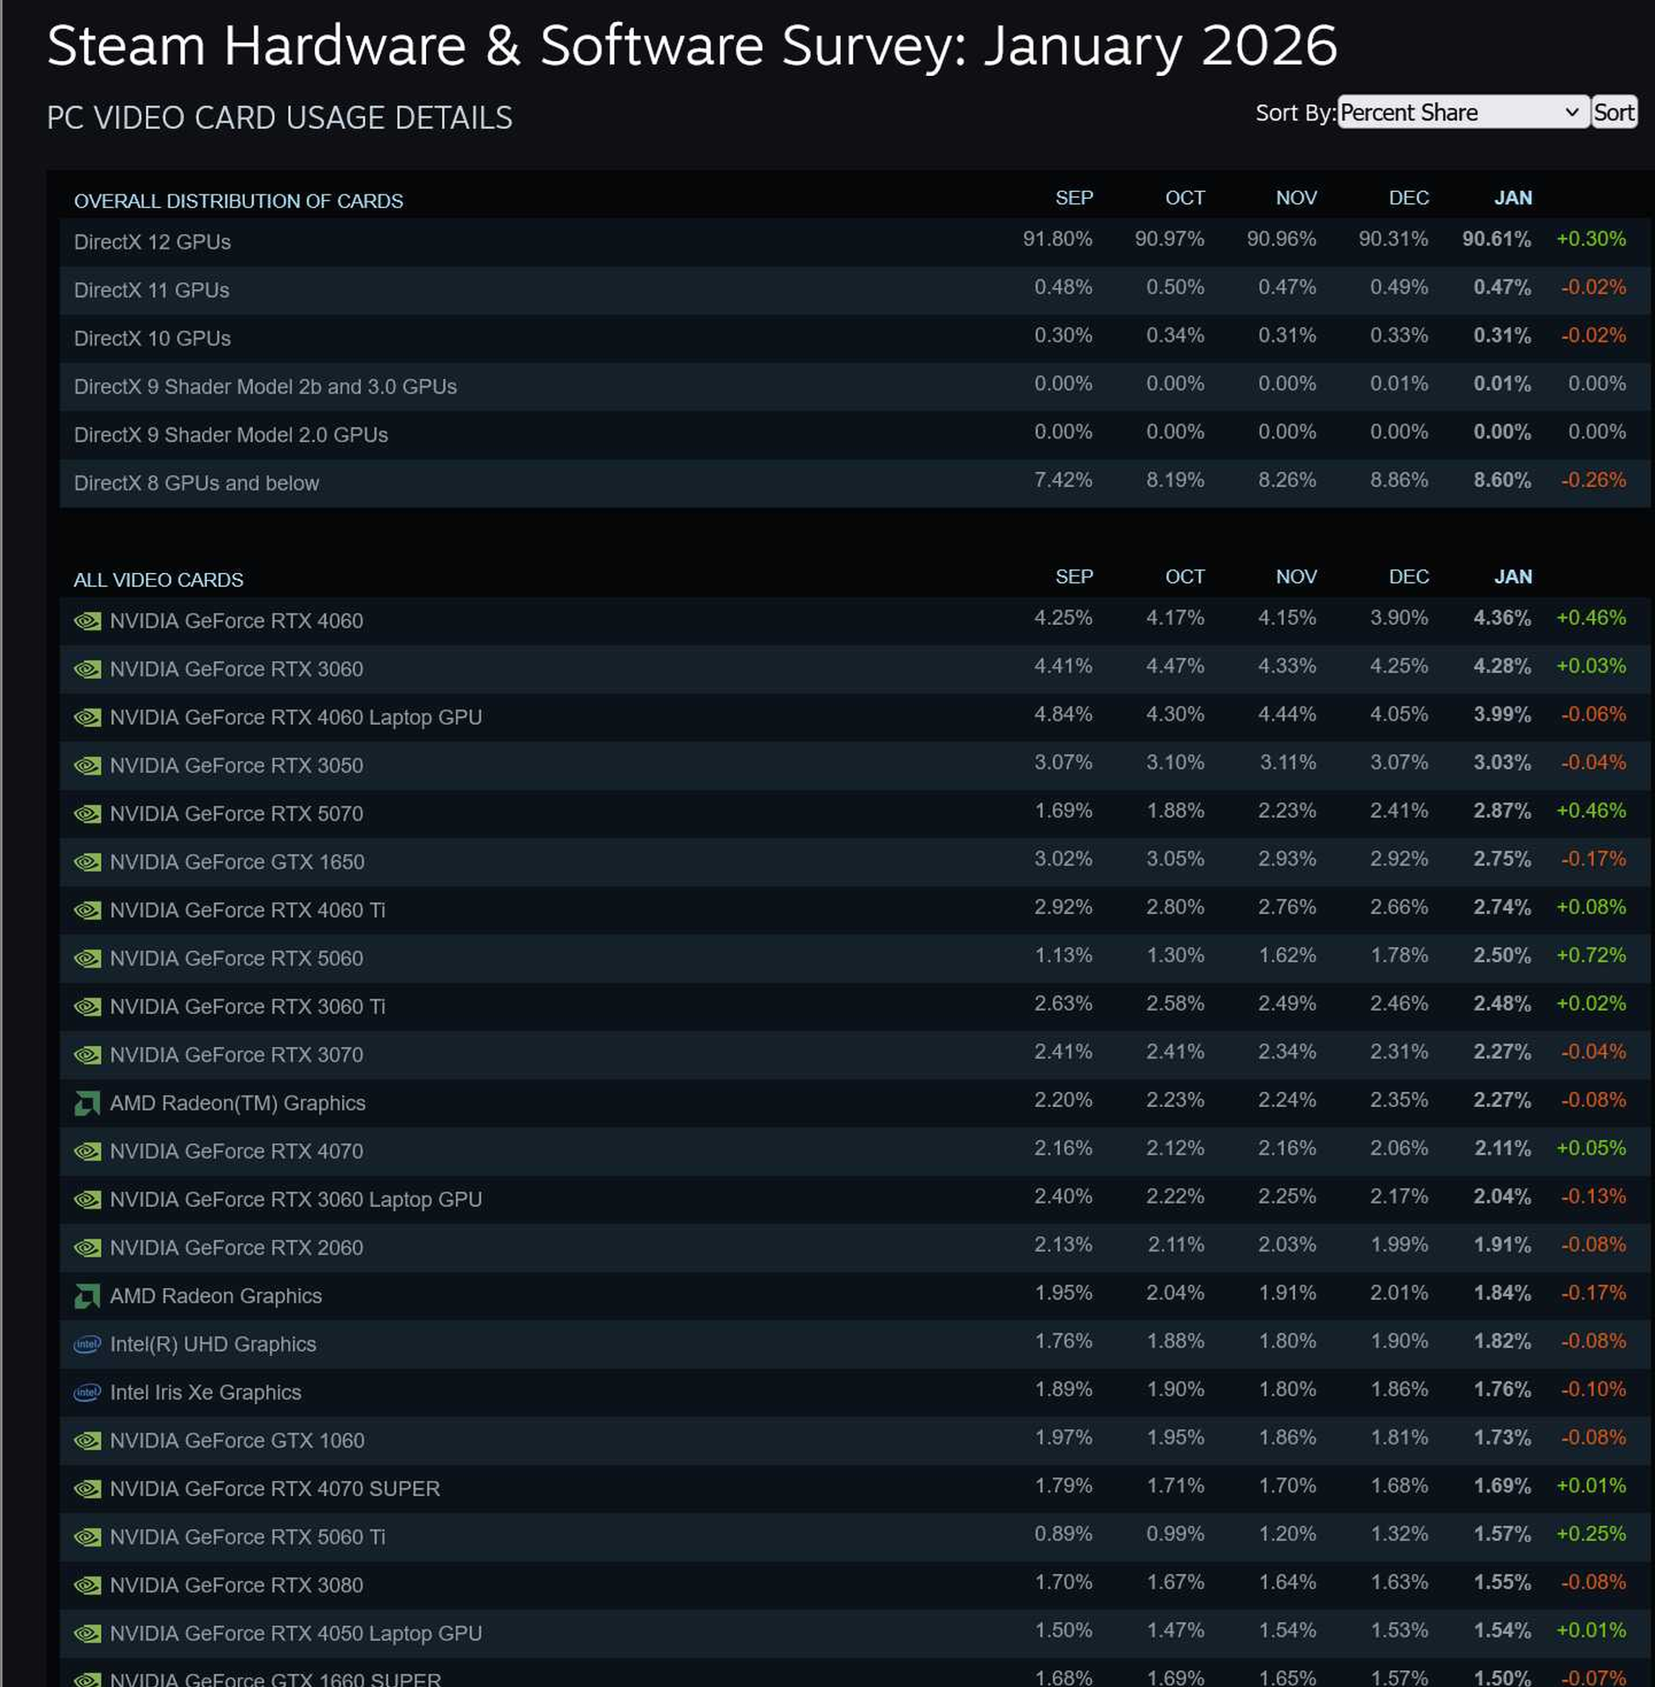The height and width of the screenshot is (1687, 1655).
Task: Click the NVIDIA GeForce RTX 3070 name
Action: (236, 1055)
